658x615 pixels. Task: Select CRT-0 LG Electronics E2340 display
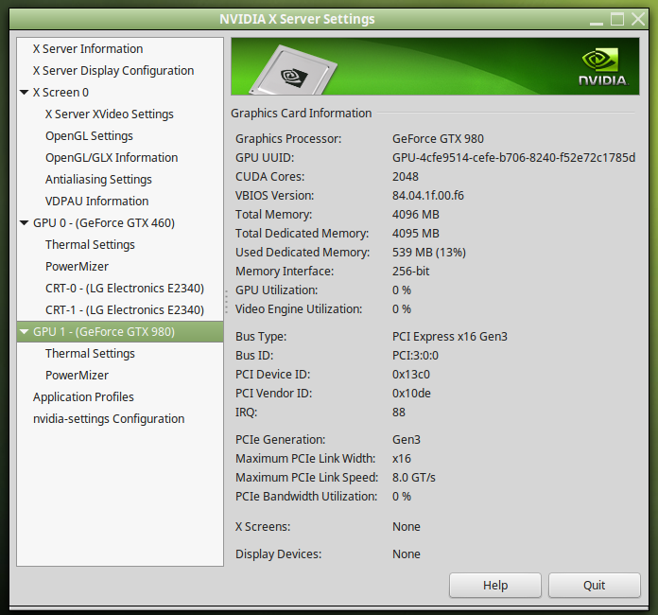tap(125, 289)
